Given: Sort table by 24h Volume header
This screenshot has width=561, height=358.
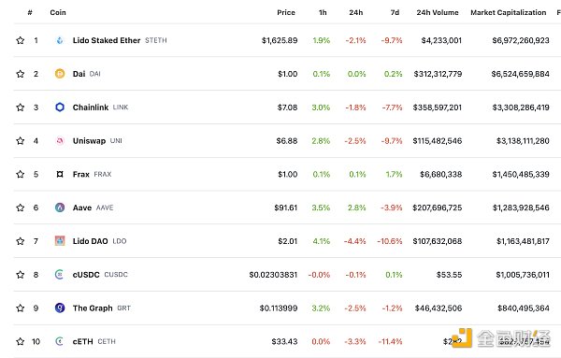Looking at the screenshot, I should [438, 12].
